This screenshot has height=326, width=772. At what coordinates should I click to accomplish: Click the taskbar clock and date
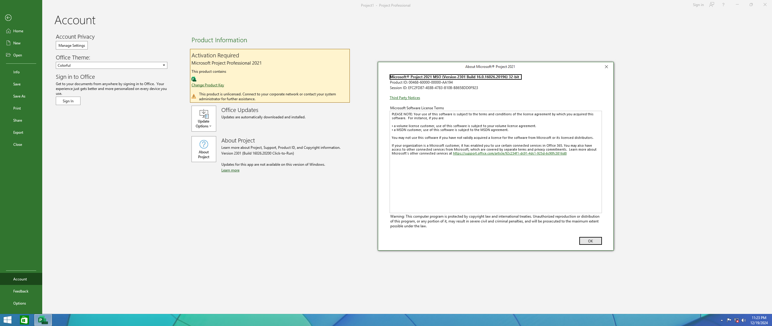[759, 320]
